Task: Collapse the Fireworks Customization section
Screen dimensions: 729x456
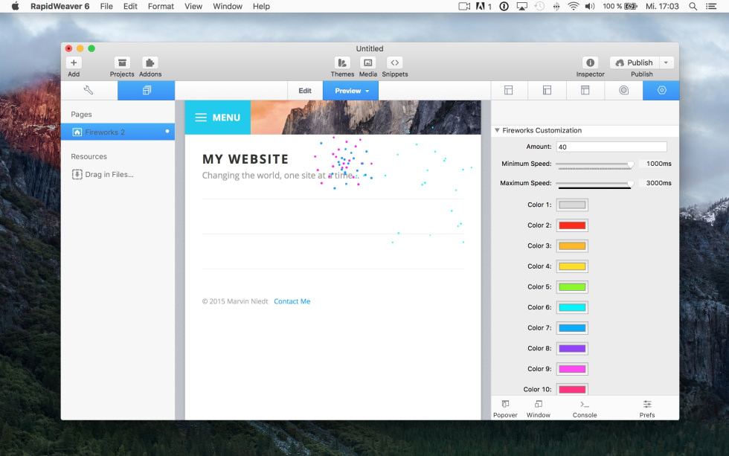Action: 497,131
